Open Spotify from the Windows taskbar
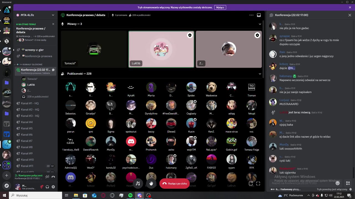 tap(130, 195)
